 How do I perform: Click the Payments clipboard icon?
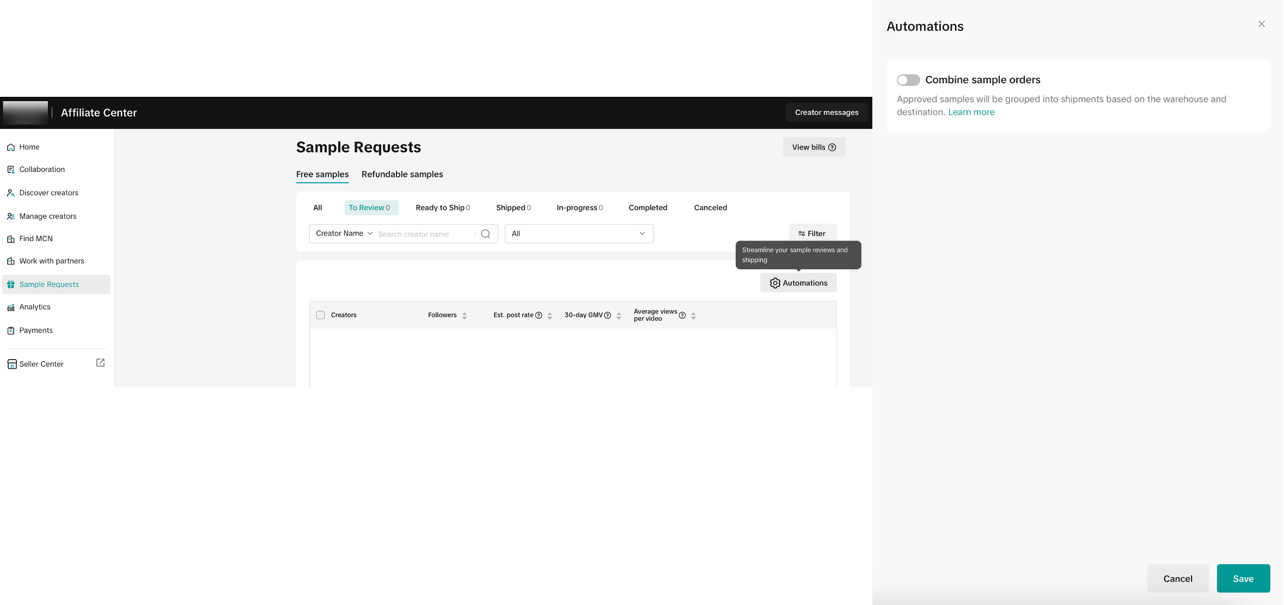coord(11,331)
